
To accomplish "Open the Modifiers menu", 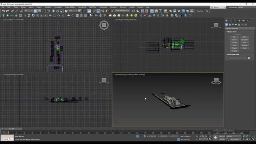I will pos(48,7).
